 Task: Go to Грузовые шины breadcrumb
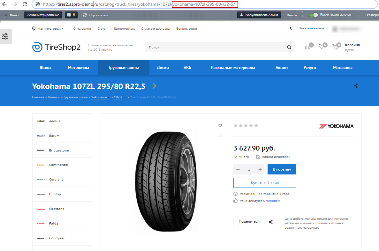point(76,97)
